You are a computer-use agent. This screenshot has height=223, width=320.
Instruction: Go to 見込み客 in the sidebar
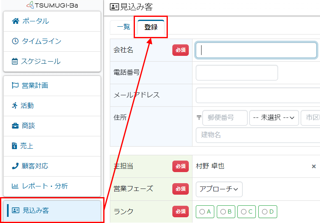[x=35, y=210]
